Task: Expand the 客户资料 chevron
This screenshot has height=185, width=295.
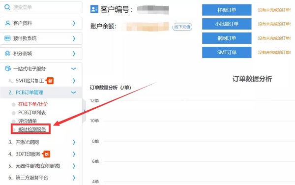Action: click(74, 23)
